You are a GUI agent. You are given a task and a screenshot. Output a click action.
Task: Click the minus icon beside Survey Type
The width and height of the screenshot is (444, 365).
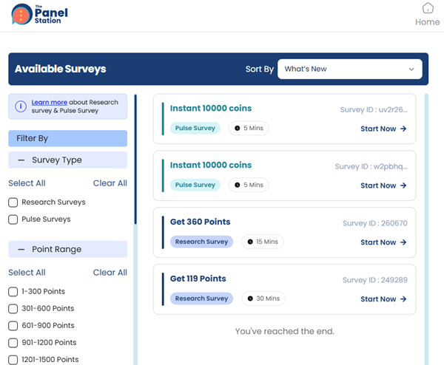(x=21, y=160)
